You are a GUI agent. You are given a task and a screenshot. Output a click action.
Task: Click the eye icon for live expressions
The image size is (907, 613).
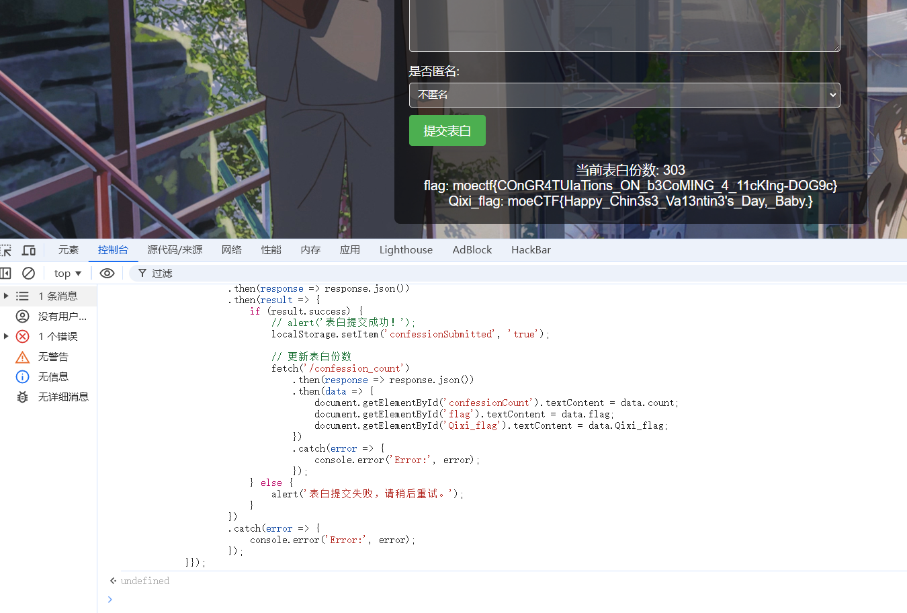107,273
